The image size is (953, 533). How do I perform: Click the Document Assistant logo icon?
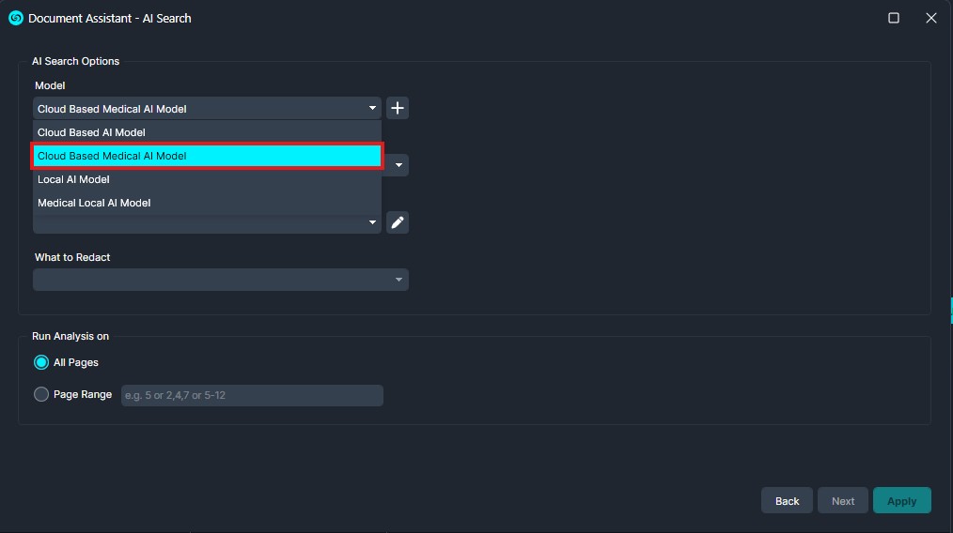point(16,18)
